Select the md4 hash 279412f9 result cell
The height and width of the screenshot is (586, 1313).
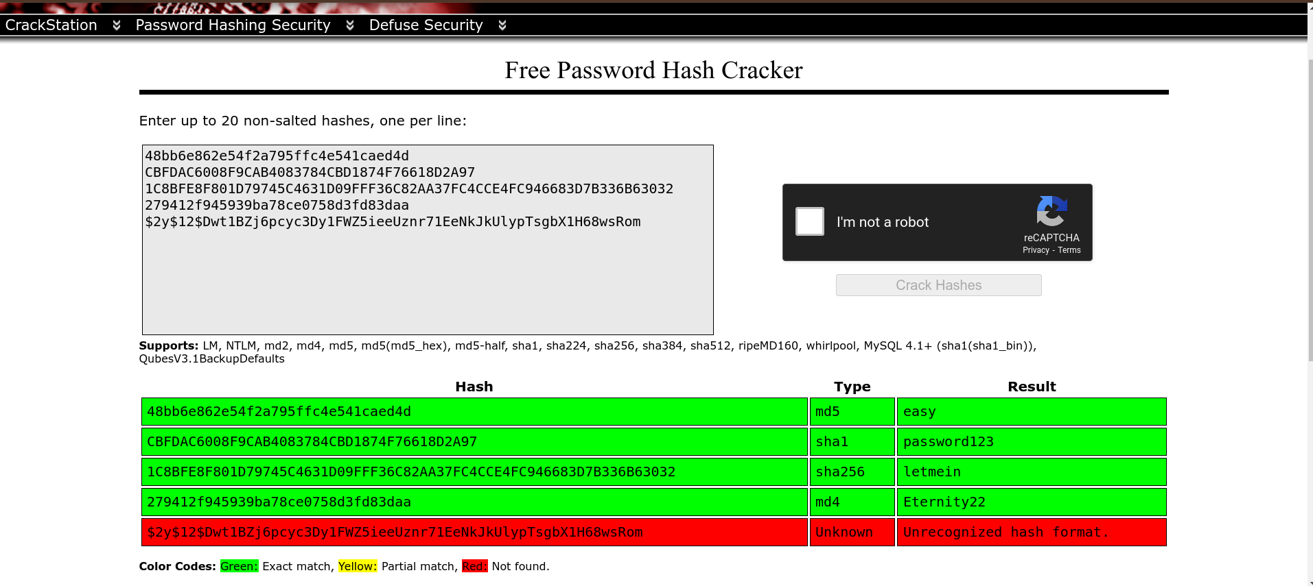pyautogui.click(x=474, y=502)
